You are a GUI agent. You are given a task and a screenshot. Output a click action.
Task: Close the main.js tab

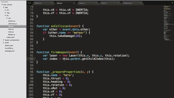[118, 3]
